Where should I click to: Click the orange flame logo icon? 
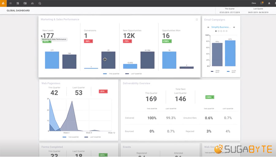coord(3,3)
